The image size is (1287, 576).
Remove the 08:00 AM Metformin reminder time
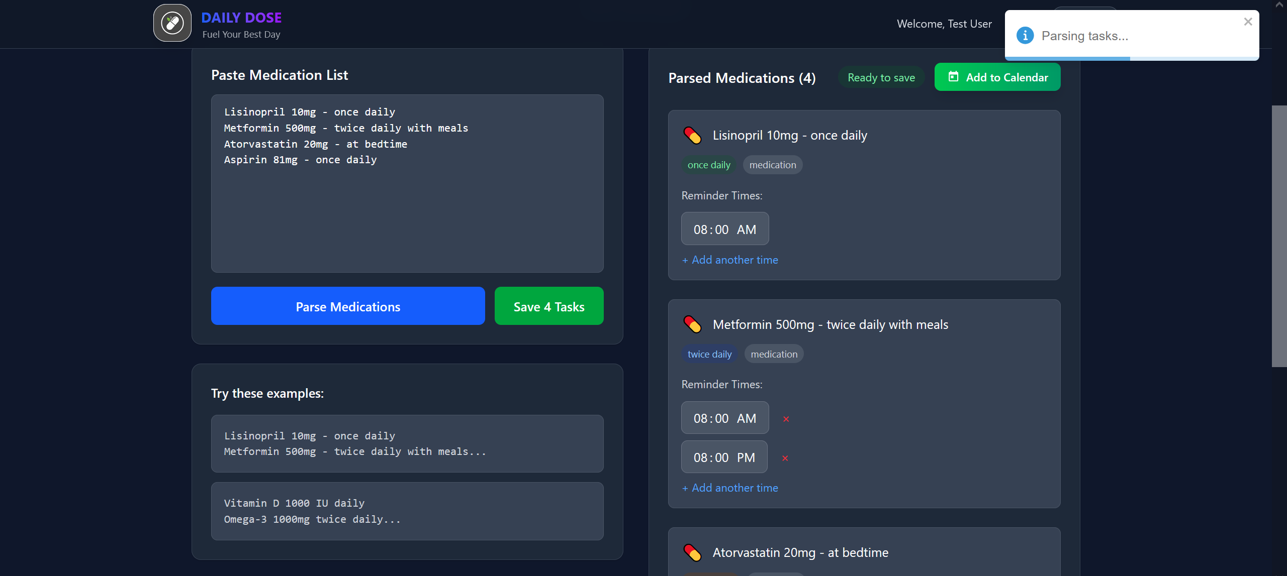786,419
